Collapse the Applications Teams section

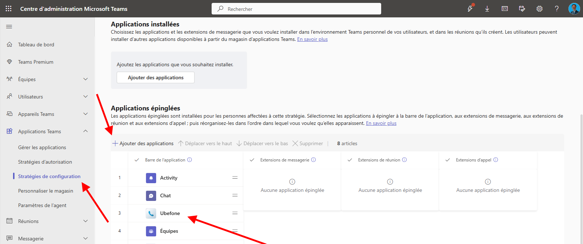[86, 131]
